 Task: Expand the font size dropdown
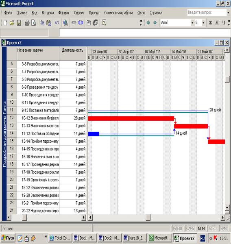pos(203,23)
